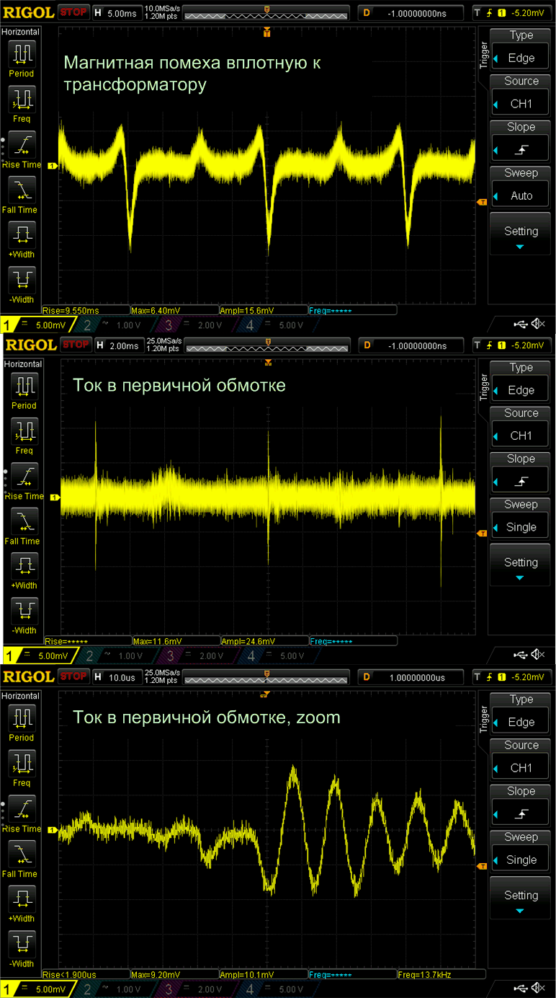Toggle channel 3 (2.00 V) in 10.0us capture
Screen dimensions: 556x998
coord(196,989)
